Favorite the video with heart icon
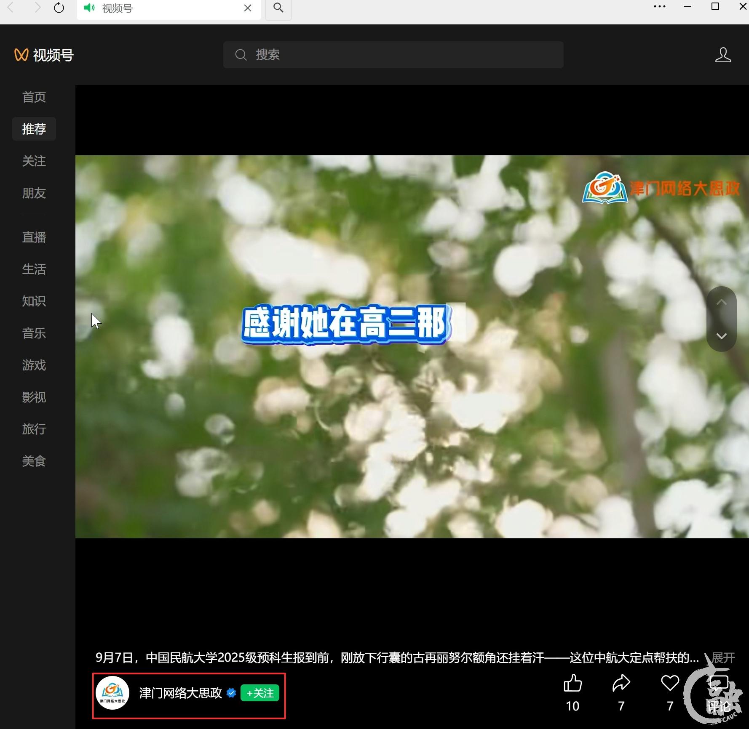The image size is (749, 729). click(x=670, y=684)
